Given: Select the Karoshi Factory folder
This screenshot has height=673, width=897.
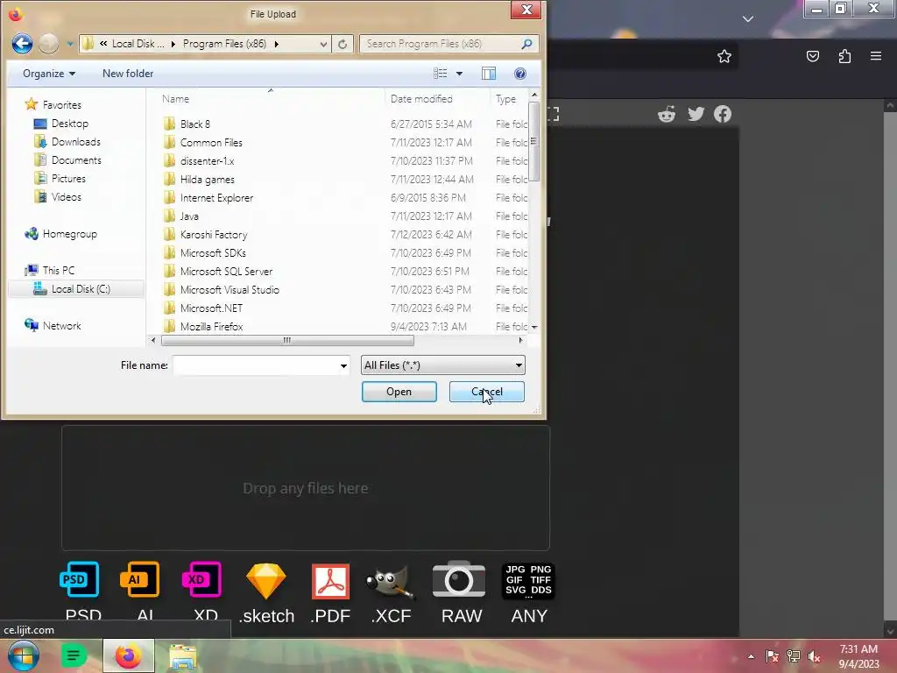Looking at the screenshot, I should pyautogui.click(x=214, y=235).
